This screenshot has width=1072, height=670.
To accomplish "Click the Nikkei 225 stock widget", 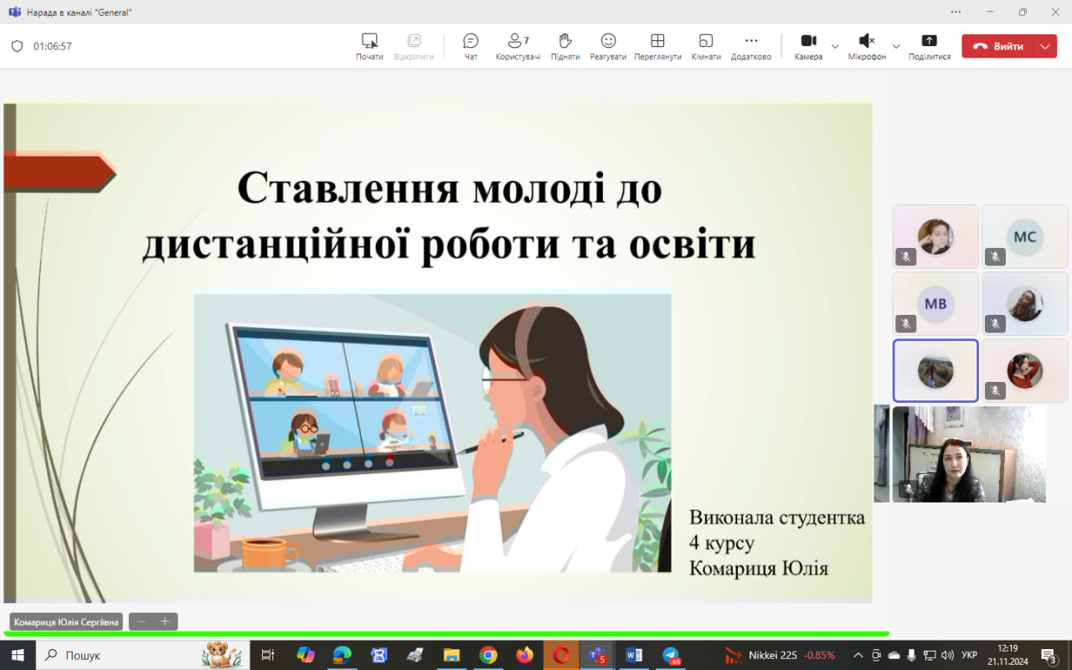I will click(x=780, y=655).
